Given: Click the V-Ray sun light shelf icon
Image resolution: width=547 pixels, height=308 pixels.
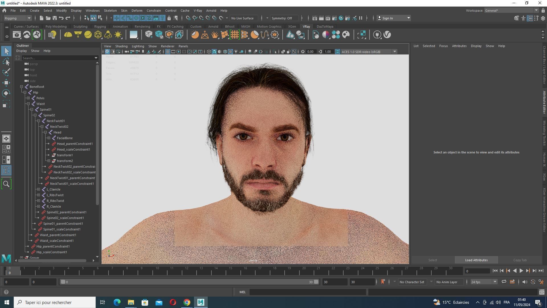Looking at the screenshot, I should tap(118, 35).
